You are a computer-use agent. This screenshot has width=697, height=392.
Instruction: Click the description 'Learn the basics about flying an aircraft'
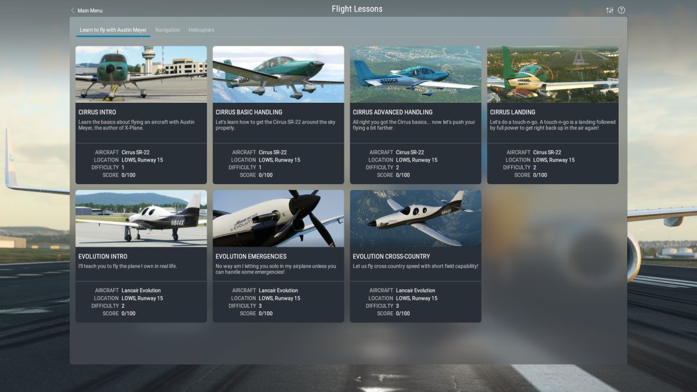click(x=136, y=125)
